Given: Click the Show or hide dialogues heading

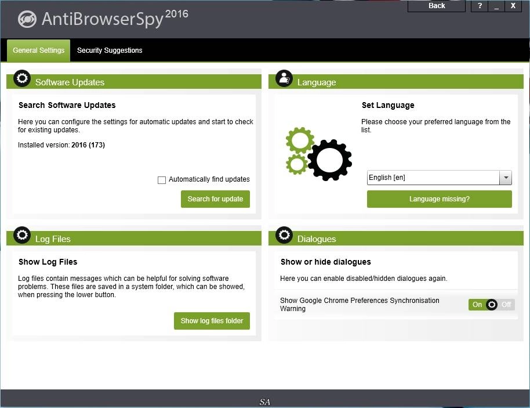Looking at the screenshot, I should tap(326, 262).
